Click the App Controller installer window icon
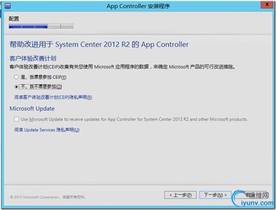The height and width of the screenshot is (210, 276). point(8,6)
